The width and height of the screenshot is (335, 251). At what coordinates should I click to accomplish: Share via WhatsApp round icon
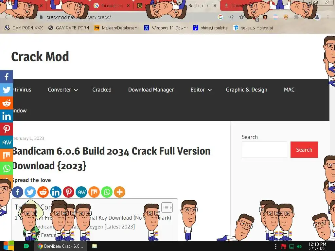click(x=107, y=192)
